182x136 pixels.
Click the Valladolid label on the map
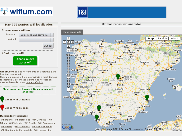(x=111, y=62)
